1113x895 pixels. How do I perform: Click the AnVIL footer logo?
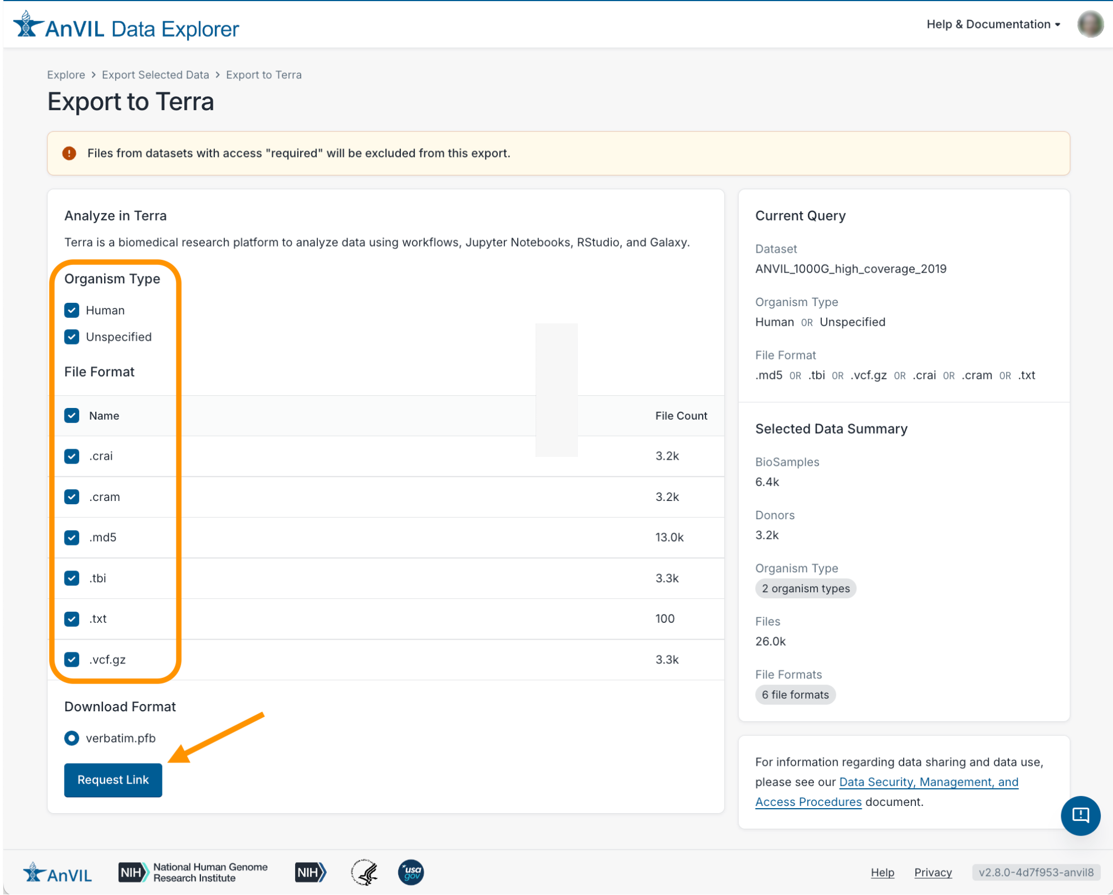[x=58, y=873]
